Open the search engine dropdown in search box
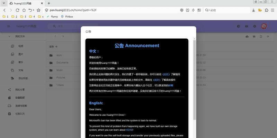This screenshot has width=277, height=138. pos(207,10)
